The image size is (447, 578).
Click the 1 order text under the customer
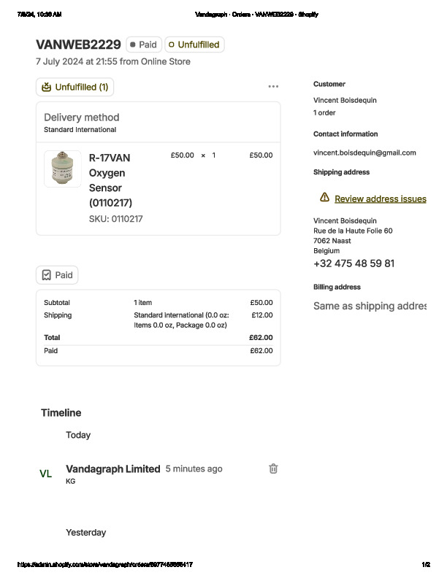(x=324, y=113)
